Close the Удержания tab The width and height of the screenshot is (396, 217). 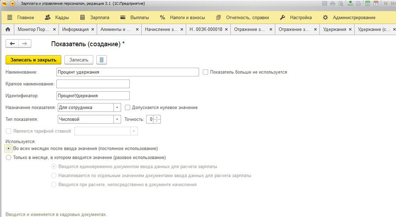[350, 29]
